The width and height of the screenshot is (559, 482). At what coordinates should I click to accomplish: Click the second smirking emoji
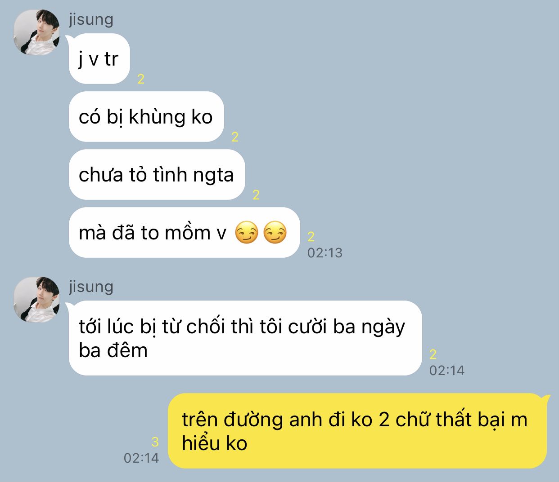click(275, 233)
